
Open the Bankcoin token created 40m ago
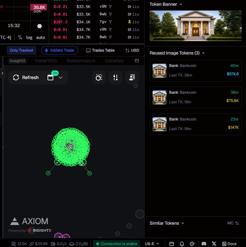195,71
